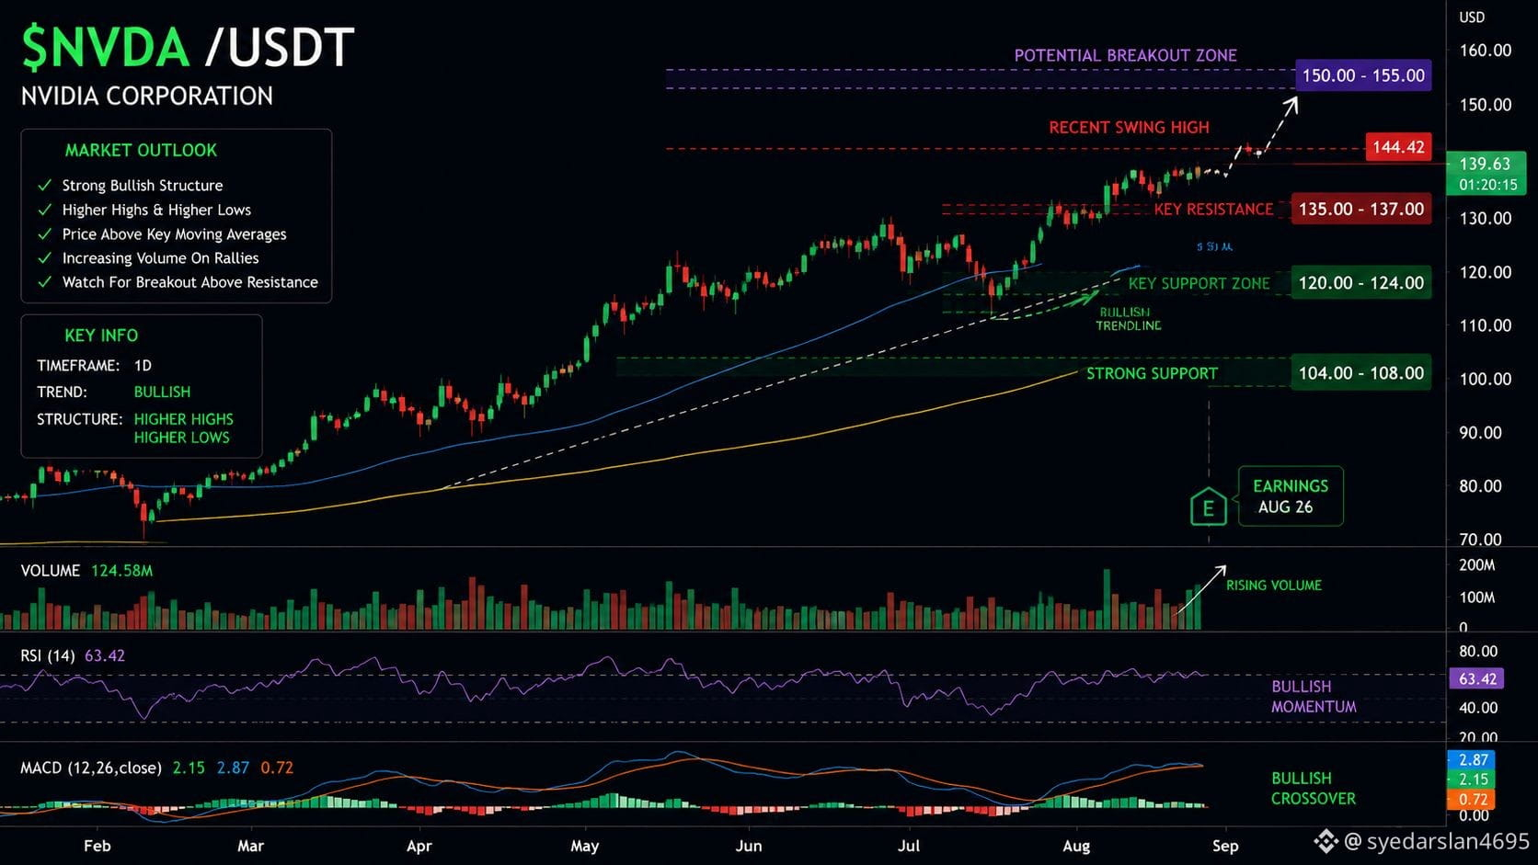Click the MACD (12,26,close) indicator title

91,768
